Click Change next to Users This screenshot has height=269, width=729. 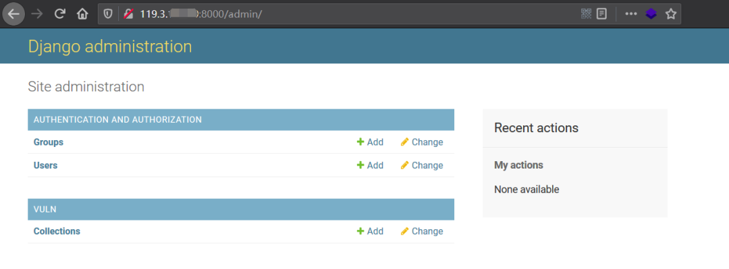pyautogui.click(x=422, y=165)
